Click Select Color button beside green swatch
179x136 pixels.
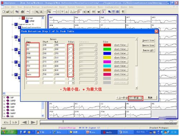point(121,49)
